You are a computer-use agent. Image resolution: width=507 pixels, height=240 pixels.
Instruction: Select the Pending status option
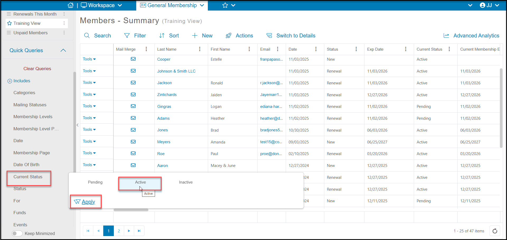click(x=95, y=182)
